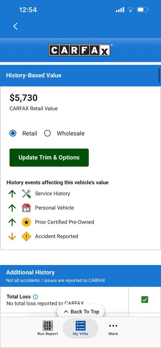This screenshot has width=161, height=348.
Task: Select the Retail radio button
Action: pyautogui.click(x=13, y=133)
